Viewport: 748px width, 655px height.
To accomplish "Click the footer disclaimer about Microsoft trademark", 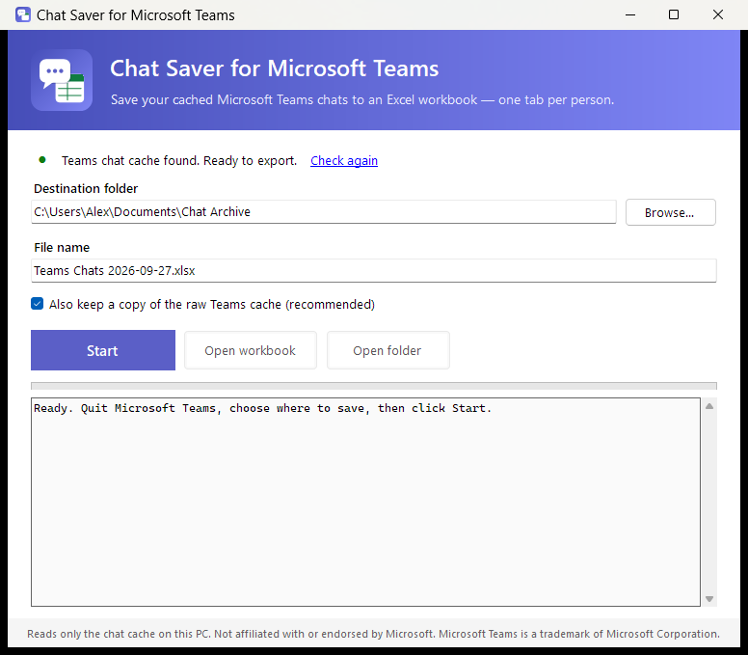I will (374, 634).
